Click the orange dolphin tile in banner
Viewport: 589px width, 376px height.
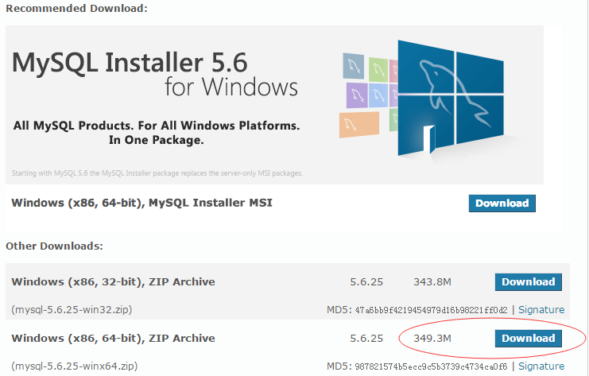click(359, 125)
